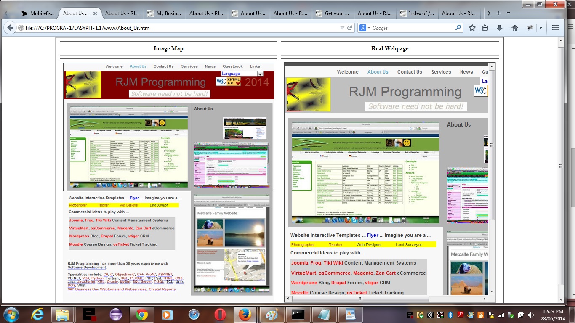The width and height of the screenshot is (575, 323).
Task: Go to Firefox home page icon
Action: pos(514,28)
